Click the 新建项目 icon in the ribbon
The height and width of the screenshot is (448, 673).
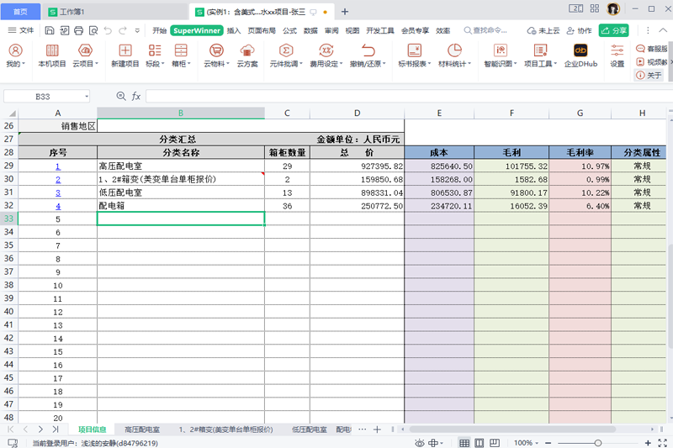click(125, 55)
